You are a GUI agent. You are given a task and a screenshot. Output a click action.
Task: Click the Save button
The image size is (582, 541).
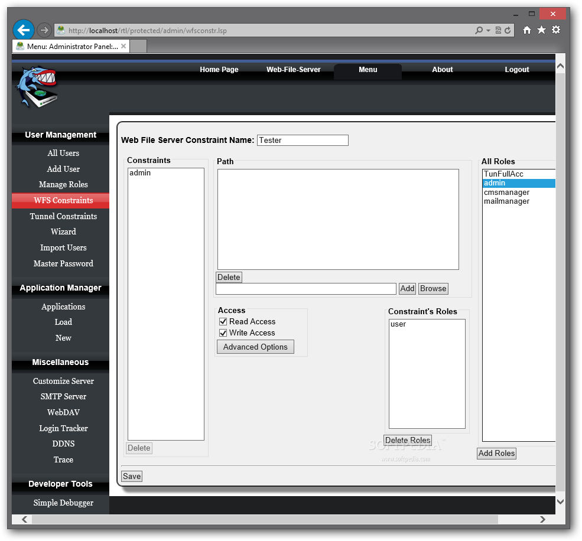click(x=132, y=476)
